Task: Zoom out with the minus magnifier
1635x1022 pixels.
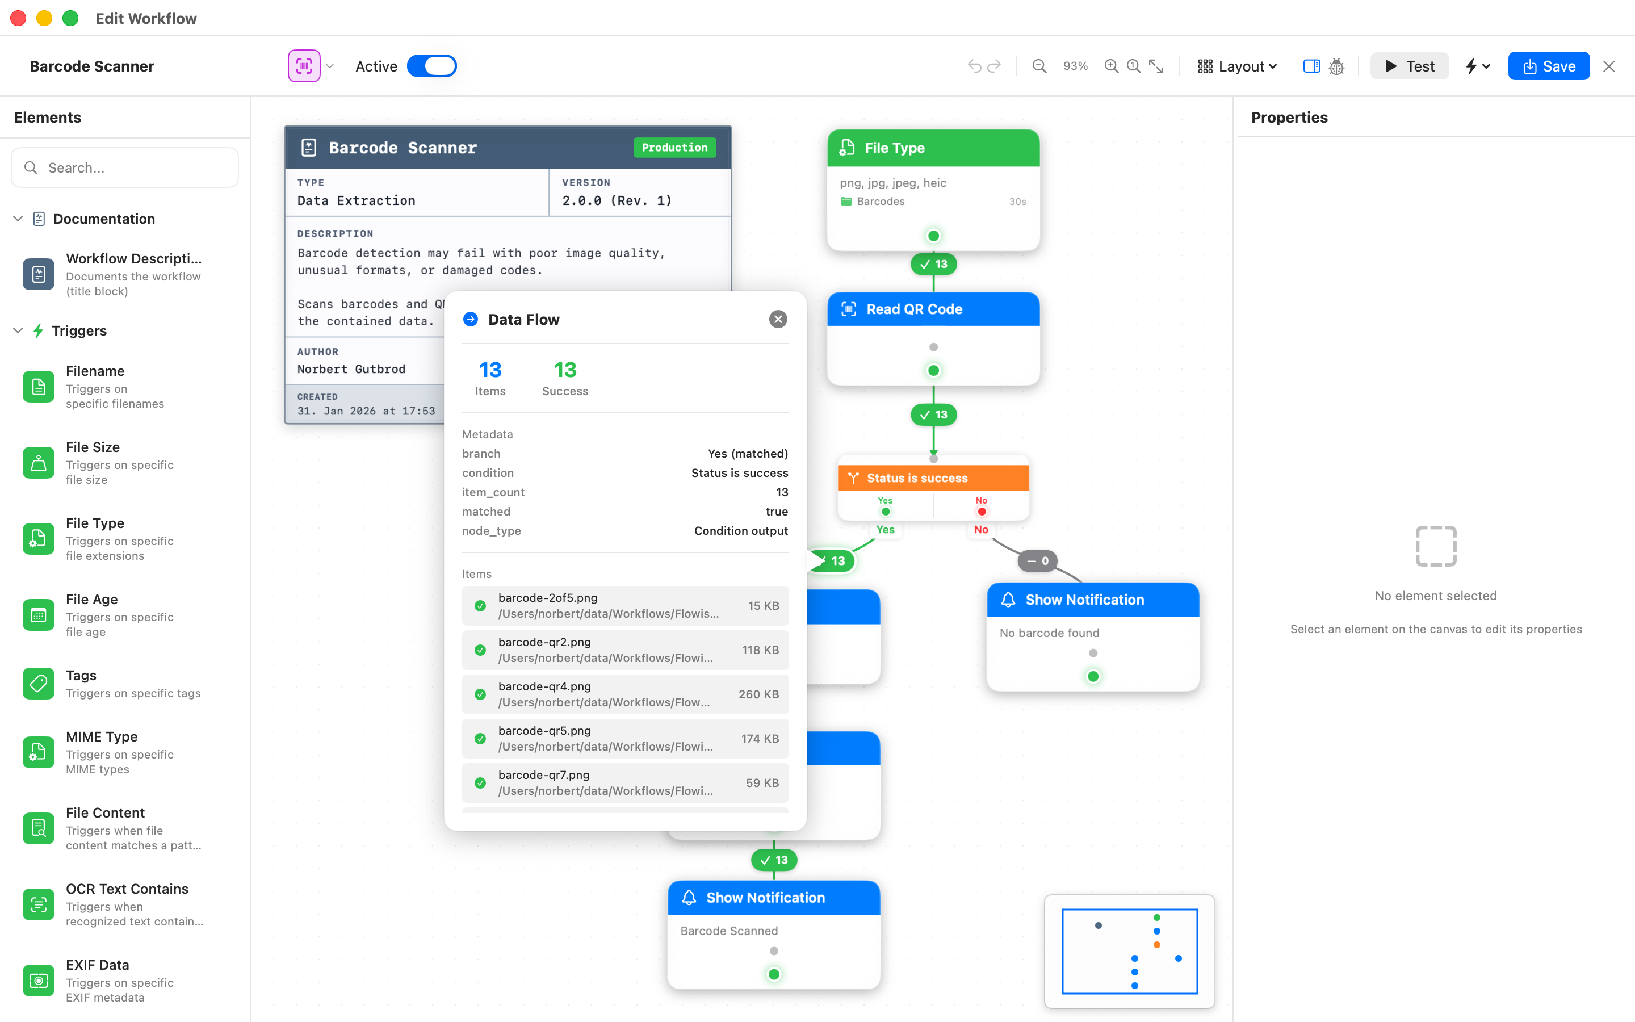Action: click(1039, 66)
